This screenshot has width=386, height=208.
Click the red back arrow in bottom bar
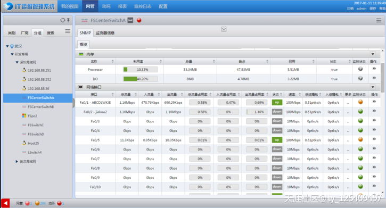[5, 203]
